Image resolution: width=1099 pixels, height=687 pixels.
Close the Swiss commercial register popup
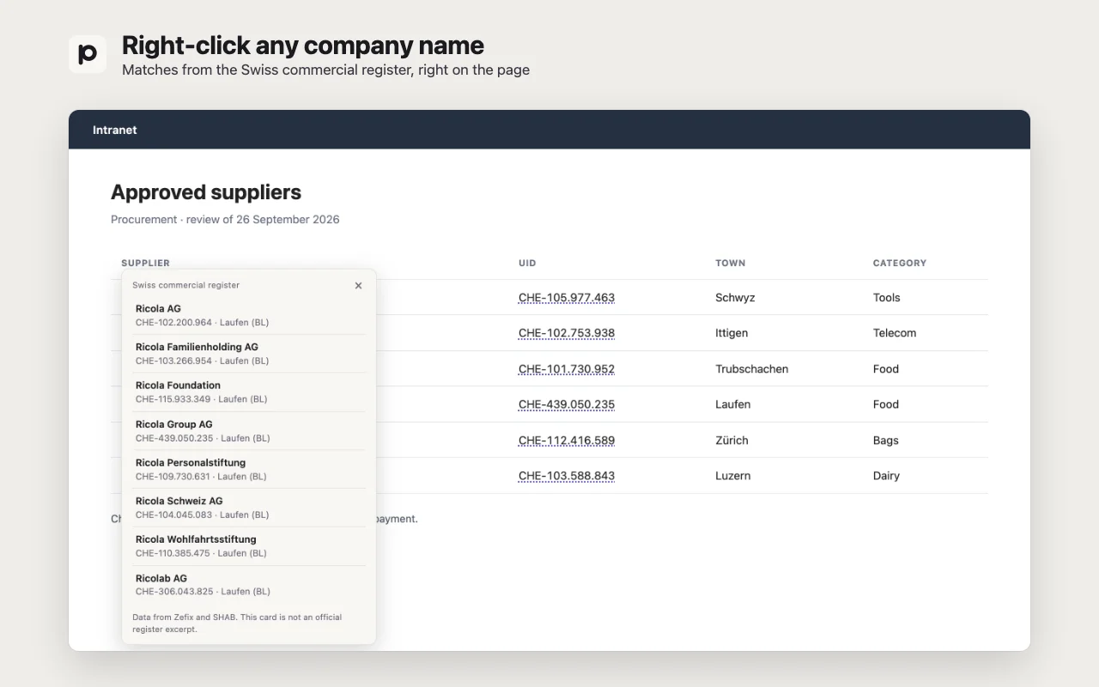pyautogui.click(x=358, y=286)
